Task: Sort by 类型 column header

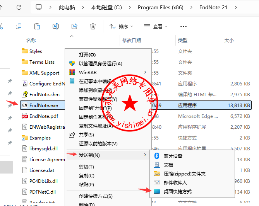Action: tap(182, 41)
